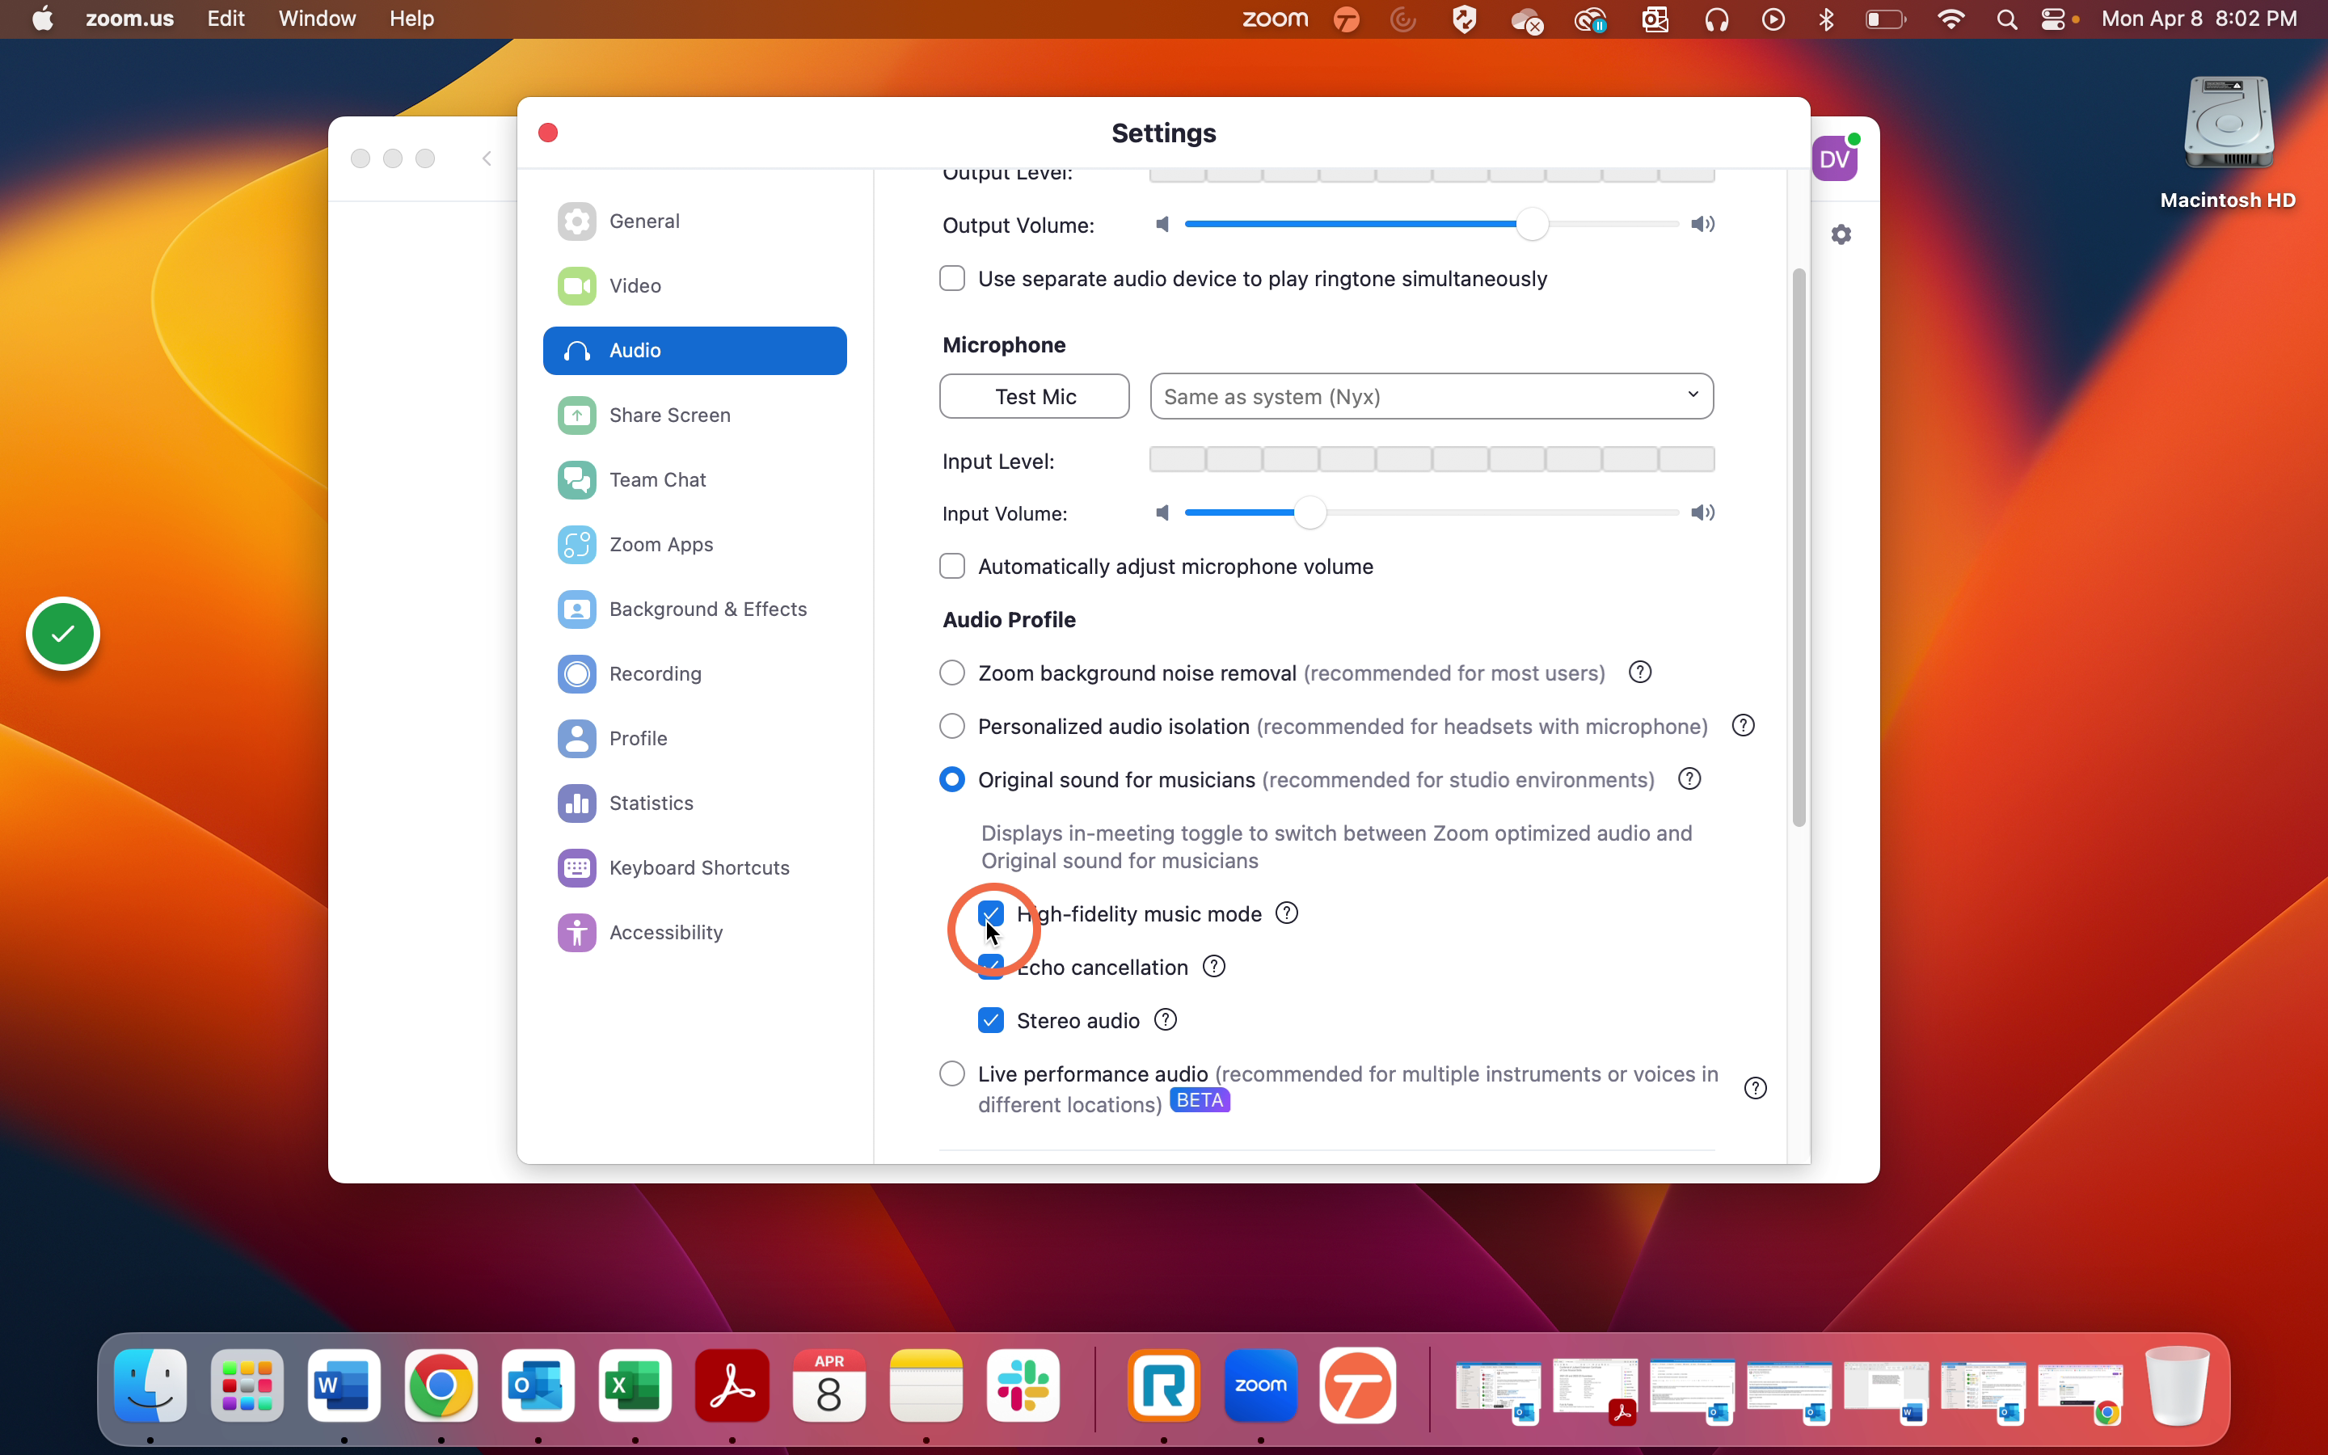Viewport: 2328px width, 1455px height.
Task: Adjust the Output Volume slider
Action: [x=1532, y=224]
